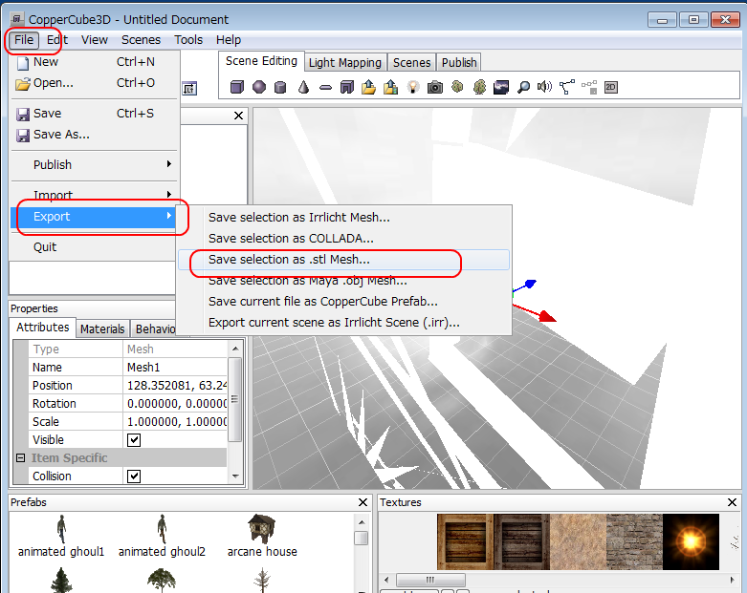Switch to Light Mapping tab
The height and width of the screenshot is (593, 747).
[345, 63]
